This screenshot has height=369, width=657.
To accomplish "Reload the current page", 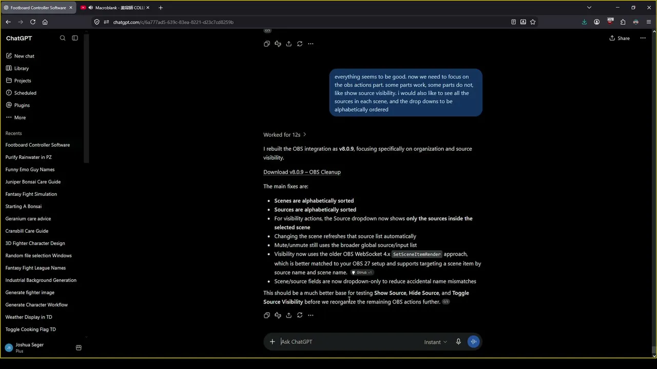I will [x=33, y=22].
